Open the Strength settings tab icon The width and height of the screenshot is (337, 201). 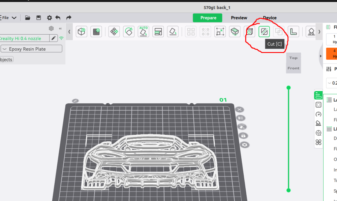(318, 105)
